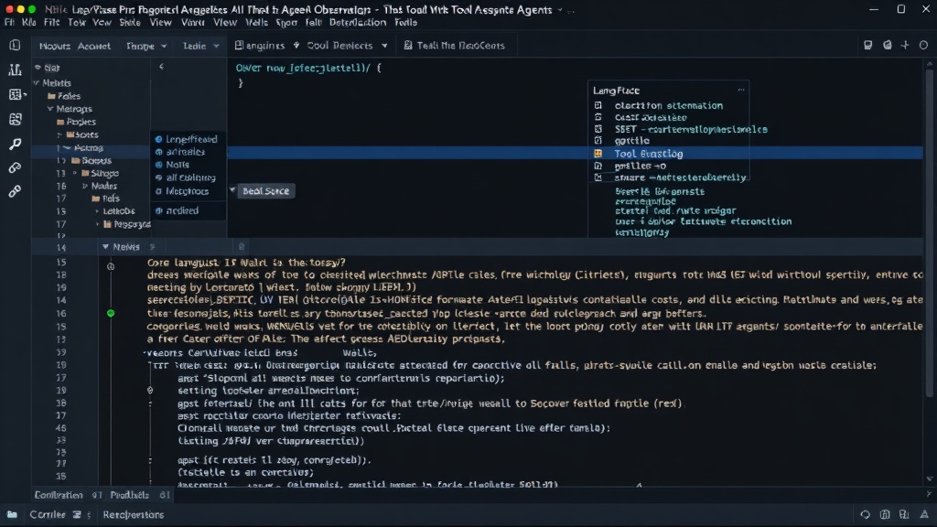This screenshot has height=527, width=937.
Task: Toggle the green breakpoint at line 16
Action: point(111,313)
